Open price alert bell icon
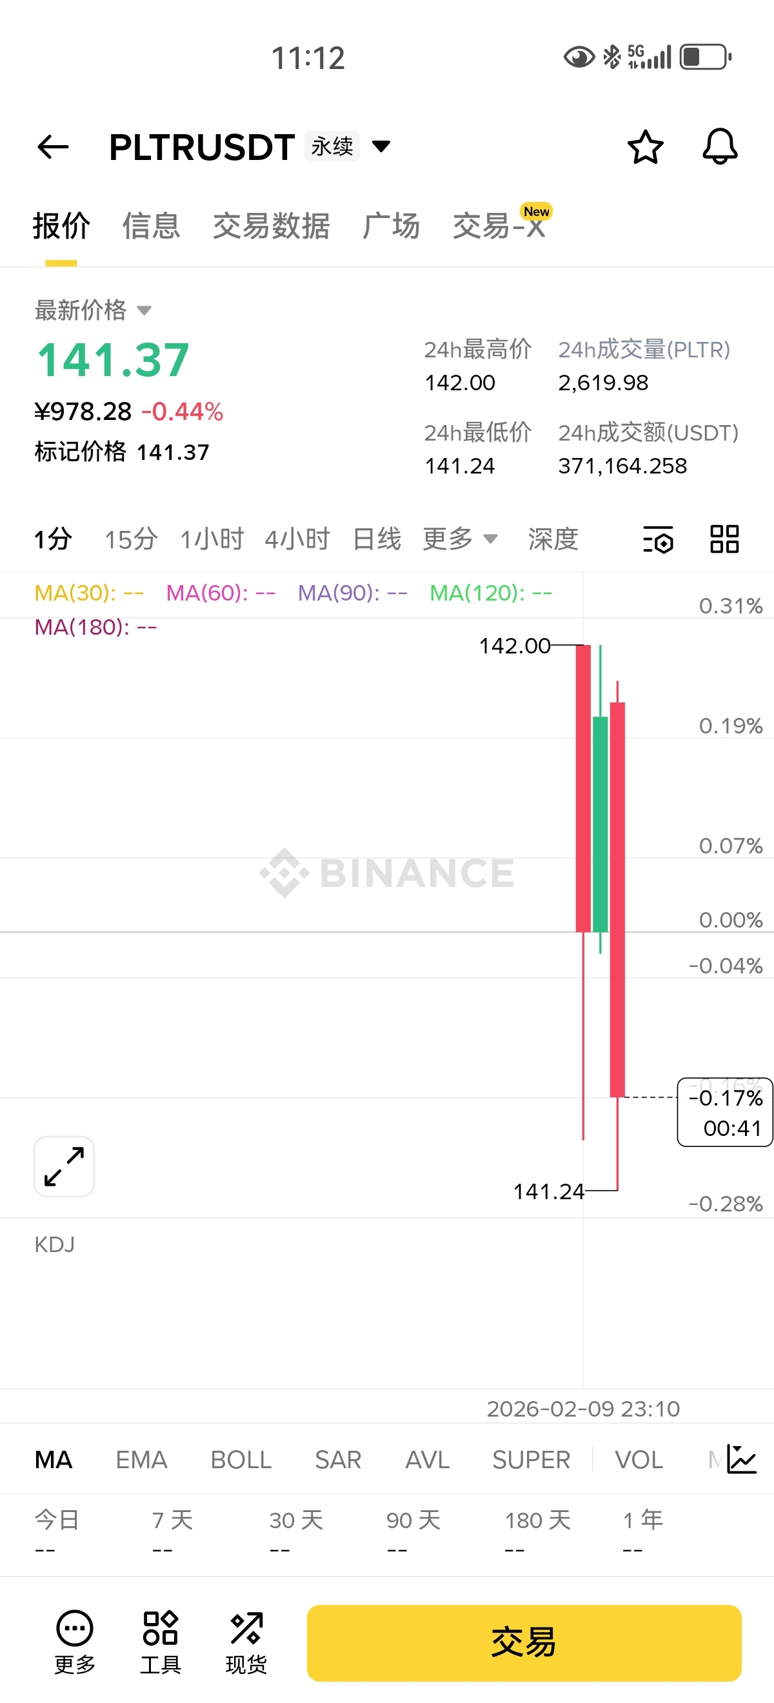The height and width of the screenshot is (1703, 774). (720, 147)
